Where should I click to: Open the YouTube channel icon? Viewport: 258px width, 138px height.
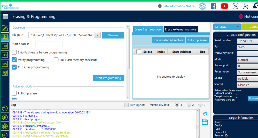[224, 6]
